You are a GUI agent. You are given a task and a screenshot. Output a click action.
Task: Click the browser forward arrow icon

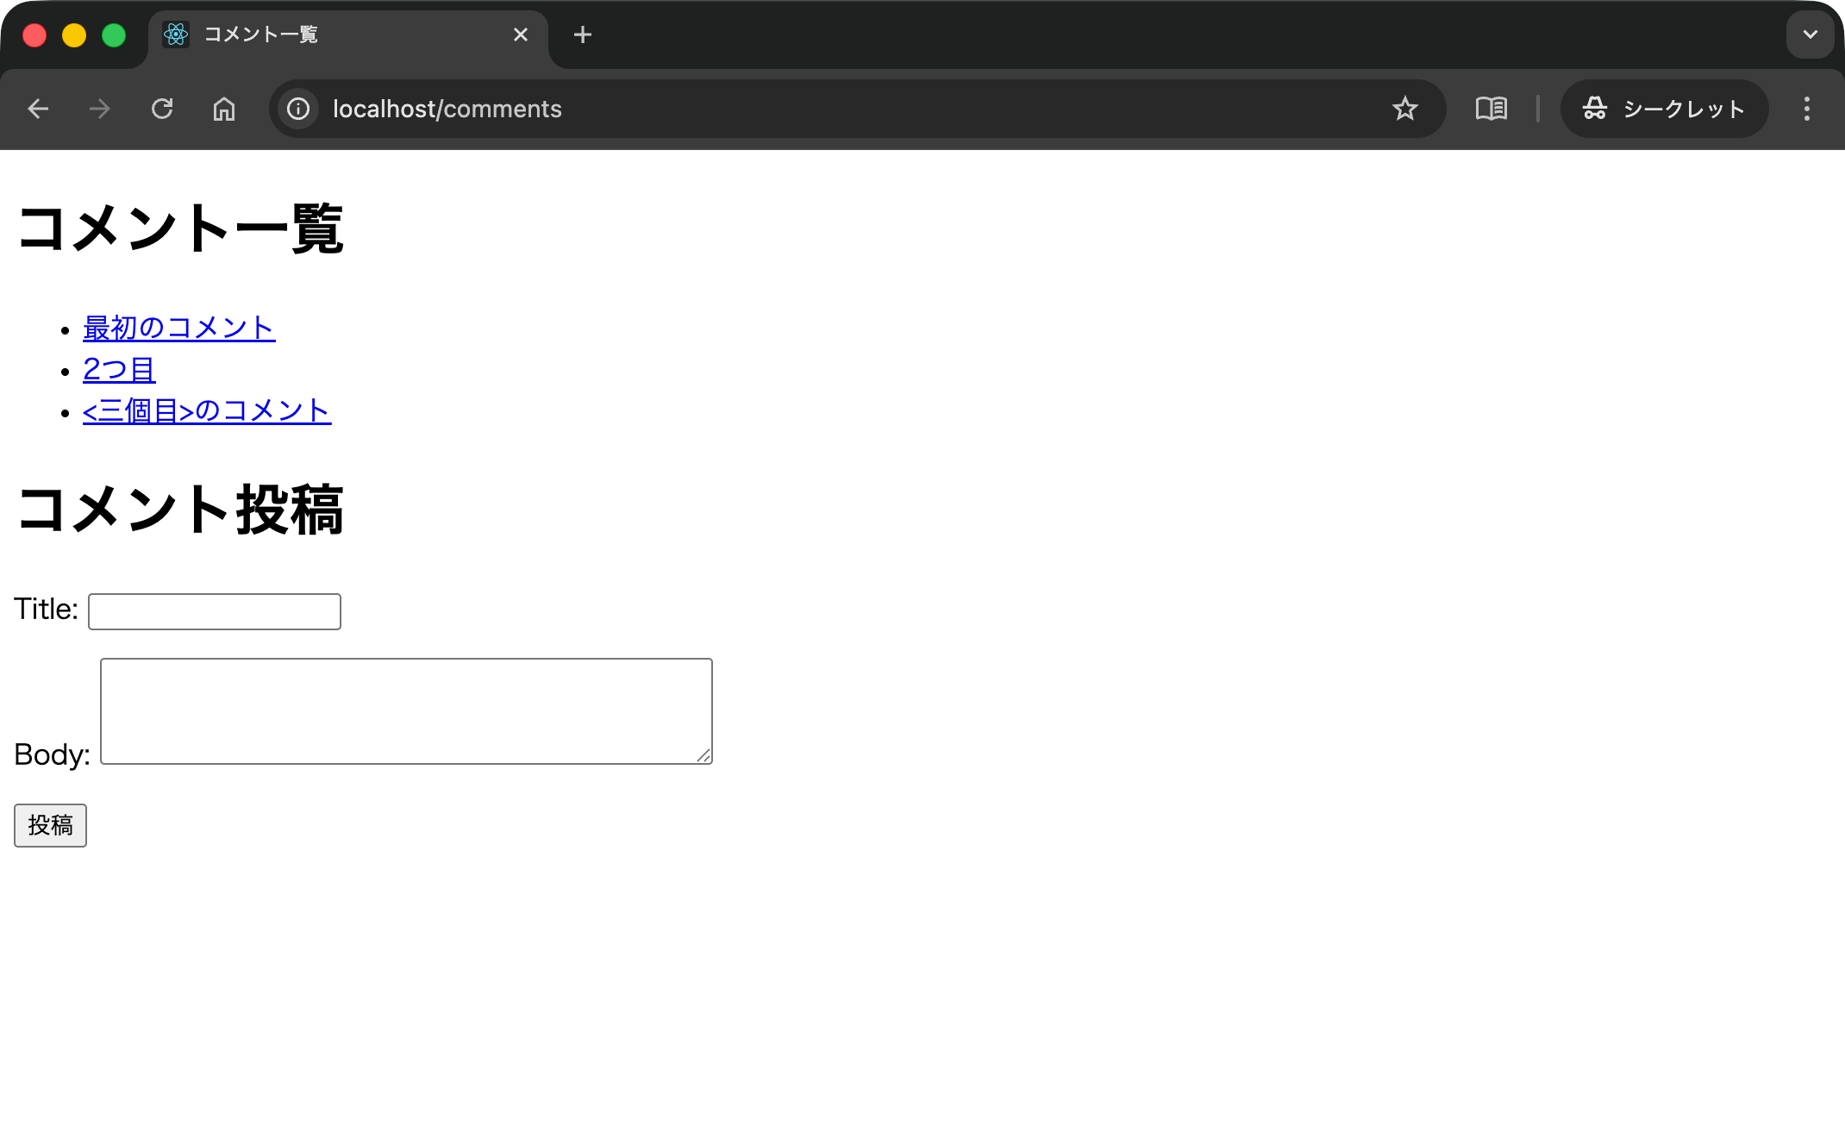coord(100,109)
